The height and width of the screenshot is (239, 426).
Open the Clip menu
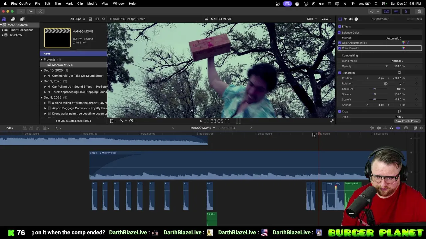coord(80,4)
